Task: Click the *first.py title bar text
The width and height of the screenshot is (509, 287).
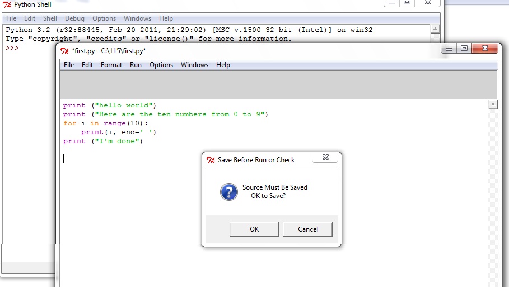Action: click(x=109, y=51)
